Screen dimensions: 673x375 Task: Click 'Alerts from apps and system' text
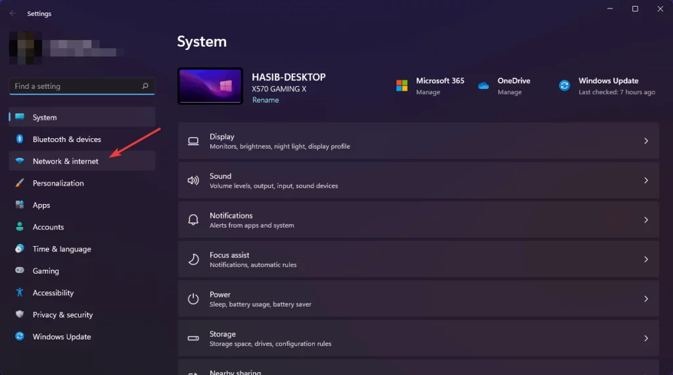(x=252, y=226)
